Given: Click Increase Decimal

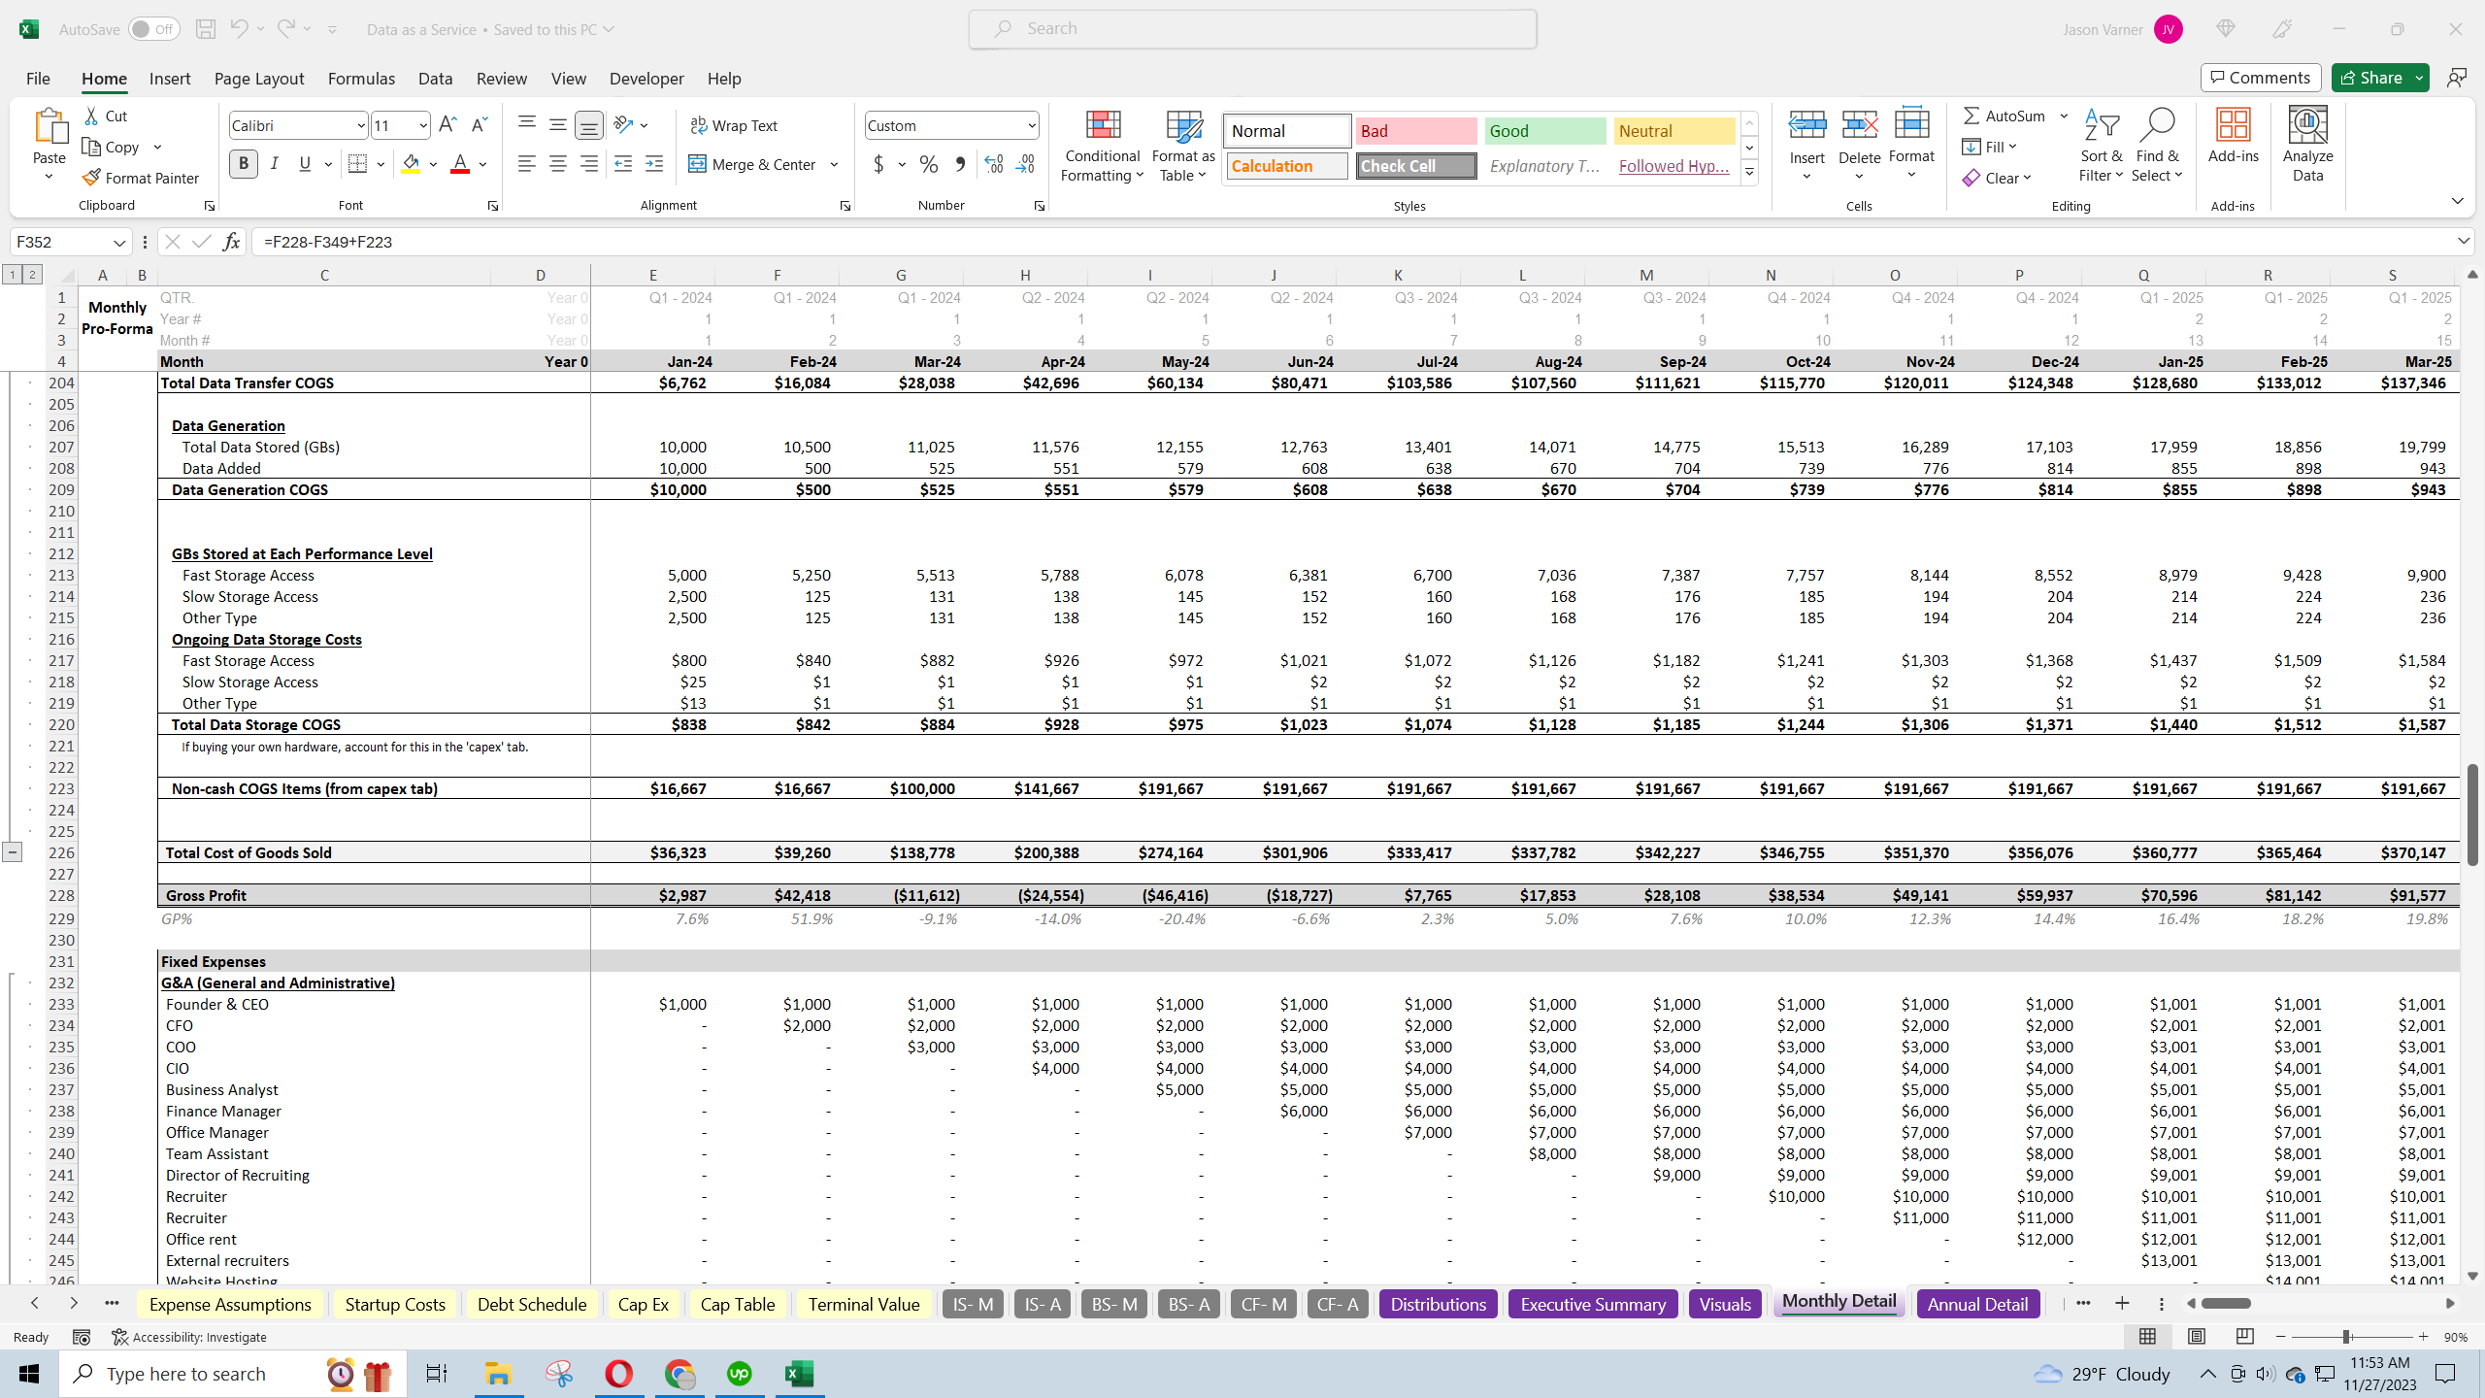Looking at the screenshot, I should coord(992,164).
